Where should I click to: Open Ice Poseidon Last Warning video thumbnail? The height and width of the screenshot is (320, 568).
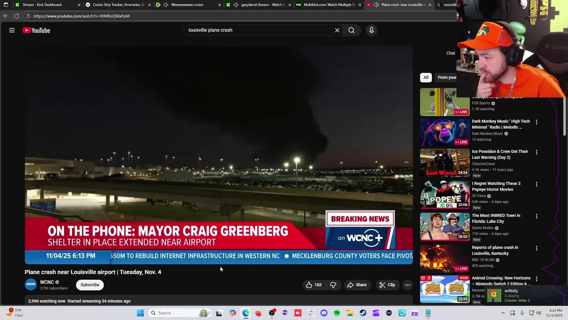coord(445,163)
